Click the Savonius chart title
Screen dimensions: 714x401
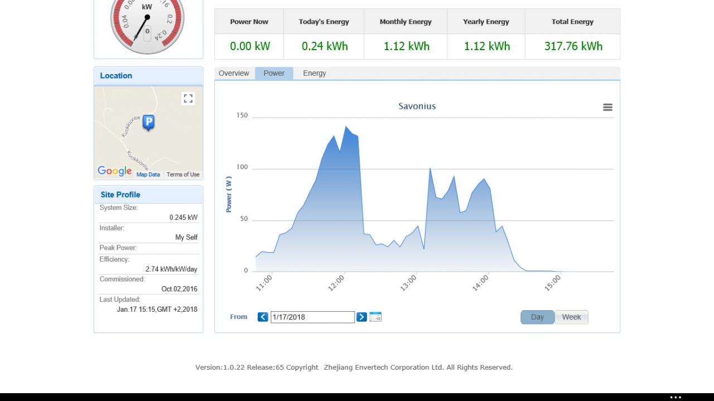pos(417,106)
